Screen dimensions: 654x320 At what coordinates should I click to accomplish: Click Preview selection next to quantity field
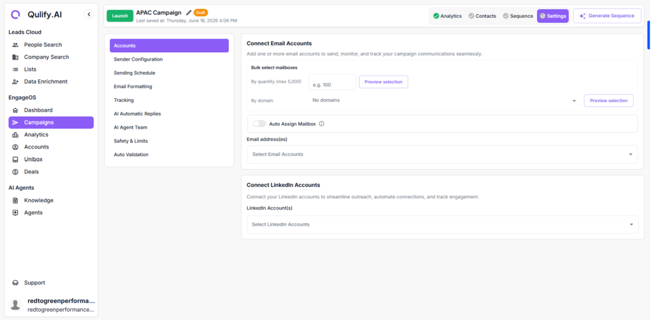click(x=383, y=82)
